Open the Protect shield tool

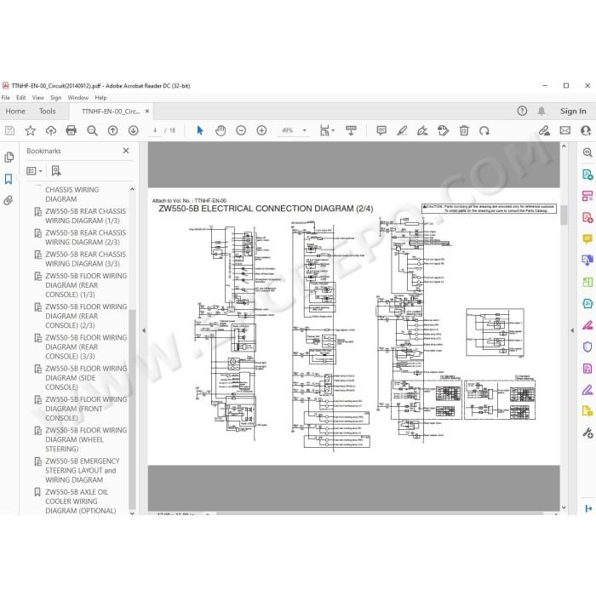[587, 347]
